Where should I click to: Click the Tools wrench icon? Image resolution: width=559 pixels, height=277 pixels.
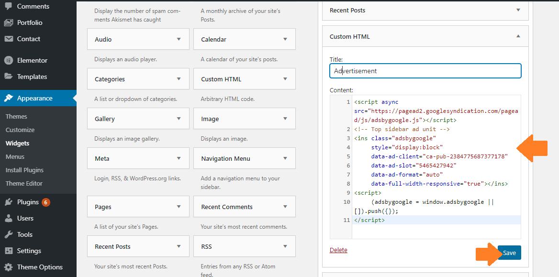tap(9, 234)
